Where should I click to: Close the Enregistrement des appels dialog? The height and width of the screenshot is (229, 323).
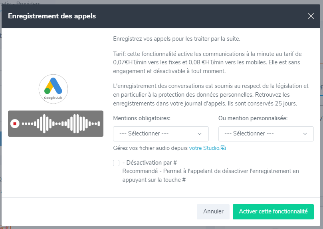point(311,16)
